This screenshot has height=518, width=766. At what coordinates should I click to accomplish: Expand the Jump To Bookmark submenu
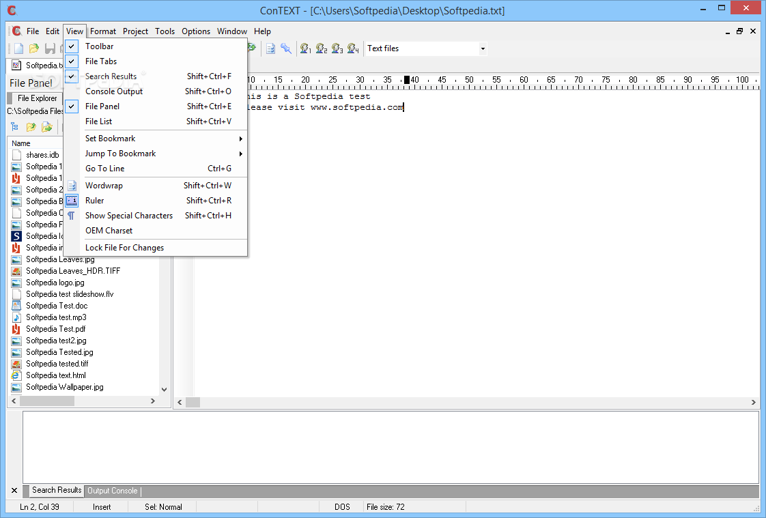pyautogui.click(x=156, y=154)
